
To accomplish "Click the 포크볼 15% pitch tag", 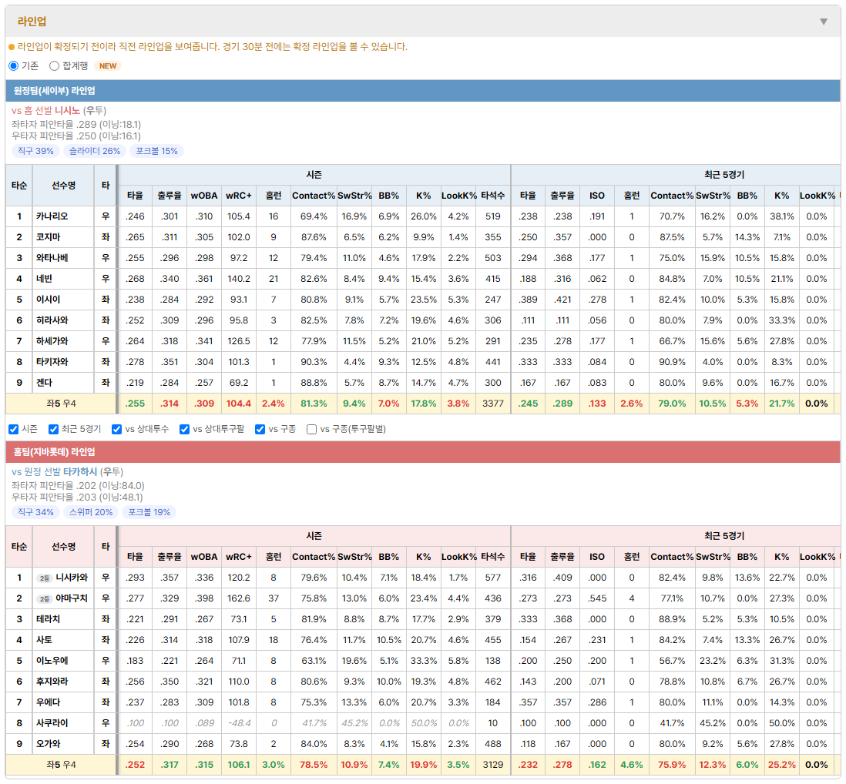I will 156,151.
